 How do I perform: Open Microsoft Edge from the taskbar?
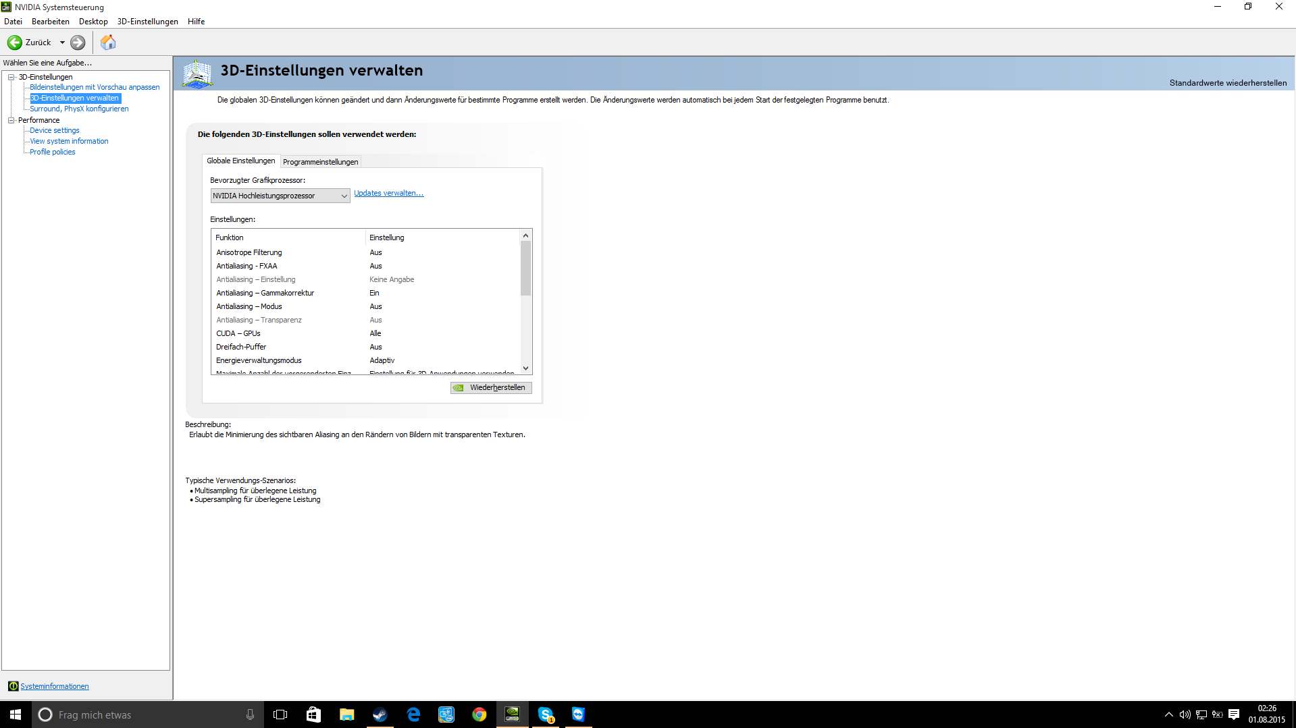pos(413,715)
